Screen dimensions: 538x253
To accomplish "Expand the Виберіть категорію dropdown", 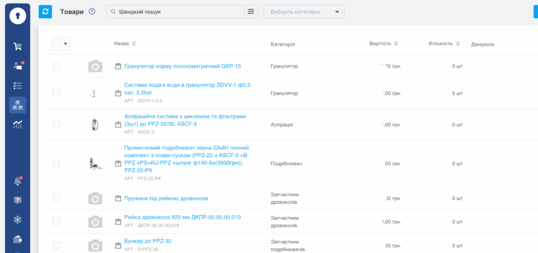I will [x=304, y=12].
